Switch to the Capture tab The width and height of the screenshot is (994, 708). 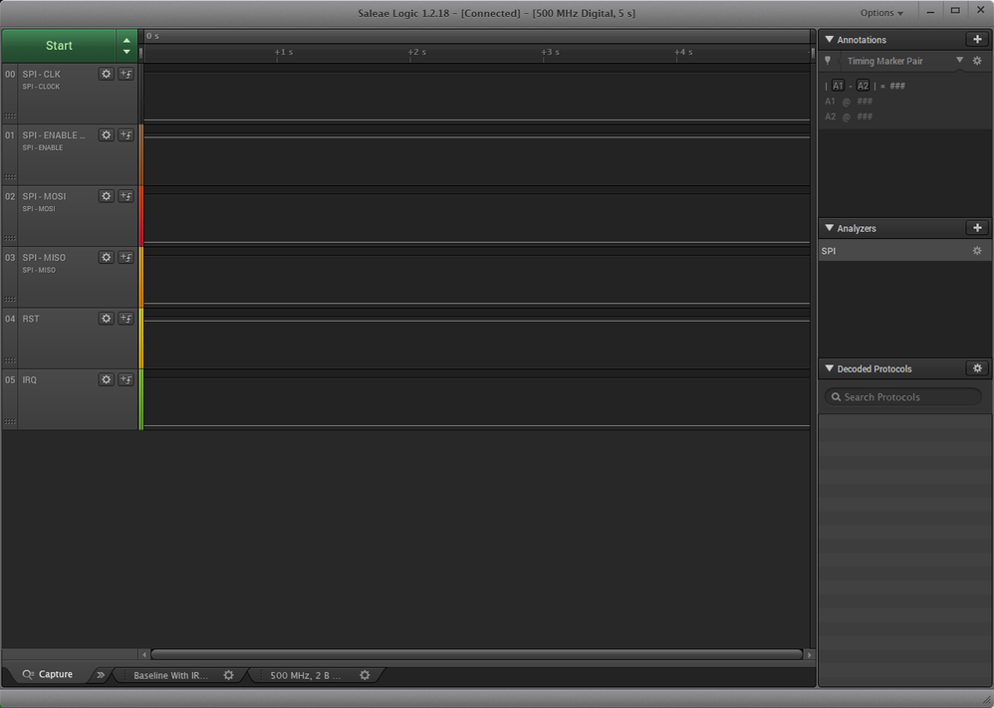pyautogui.click(x=48, y=674)
